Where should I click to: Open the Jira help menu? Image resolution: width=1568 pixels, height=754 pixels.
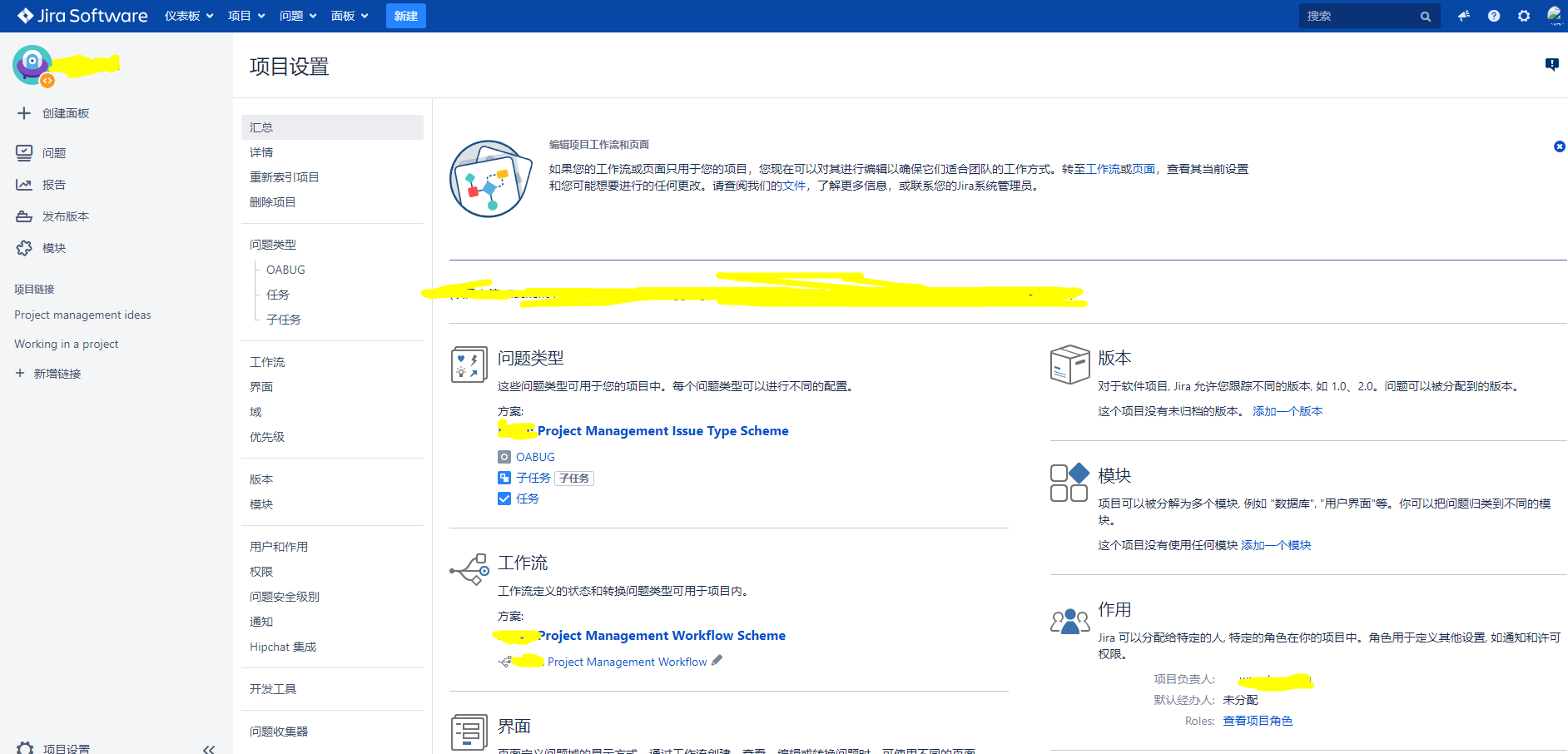click(x=1493, y=15)
